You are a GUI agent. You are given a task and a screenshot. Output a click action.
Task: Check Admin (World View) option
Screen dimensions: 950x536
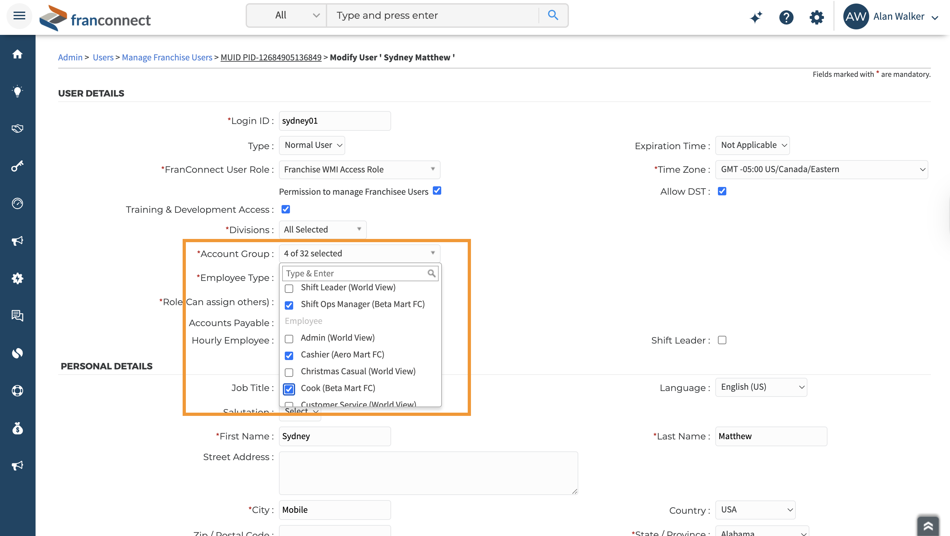[x=289, y=338]
